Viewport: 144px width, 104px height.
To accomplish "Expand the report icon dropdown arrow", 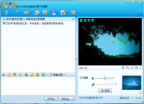I will (x=57, y=13).
